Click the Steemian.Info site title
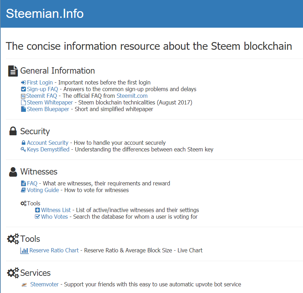Screen dimensions: 303x293 45,14
